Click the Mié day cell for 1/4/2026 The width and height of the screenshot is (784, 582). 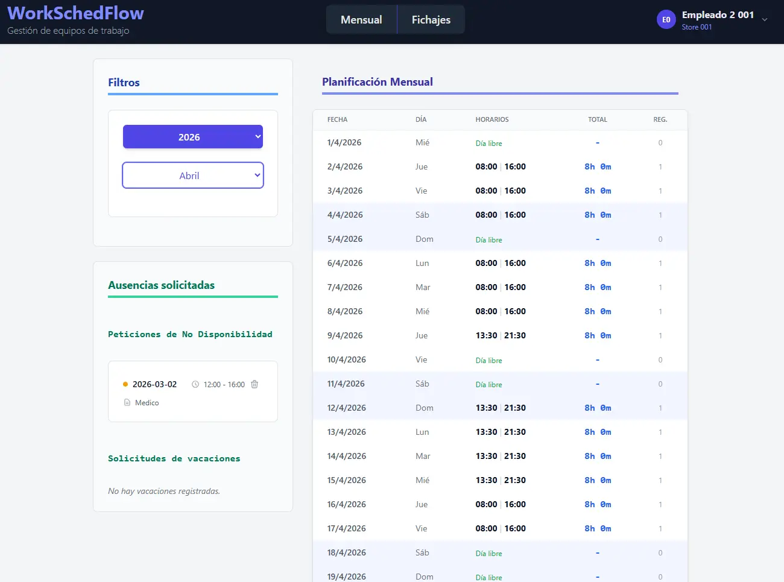pos(422,142)
